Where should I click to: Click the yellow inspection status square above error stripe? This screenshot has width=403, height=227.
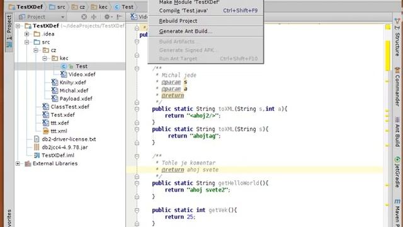pos(388,27)
